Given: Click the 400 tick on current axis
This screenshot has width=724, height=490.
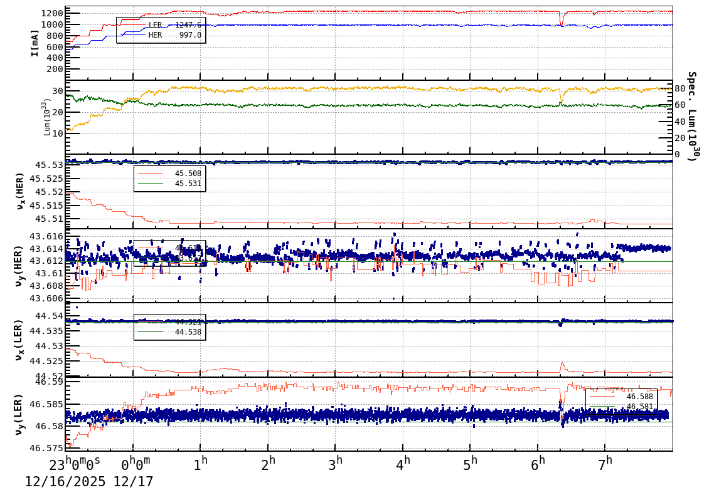Looking at the screenshot, I should tap(55, 58).
